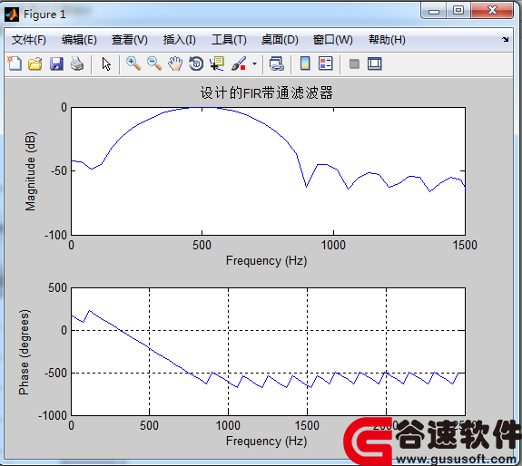Select the Data Cursor tool
522x466 pixels.
217,63
